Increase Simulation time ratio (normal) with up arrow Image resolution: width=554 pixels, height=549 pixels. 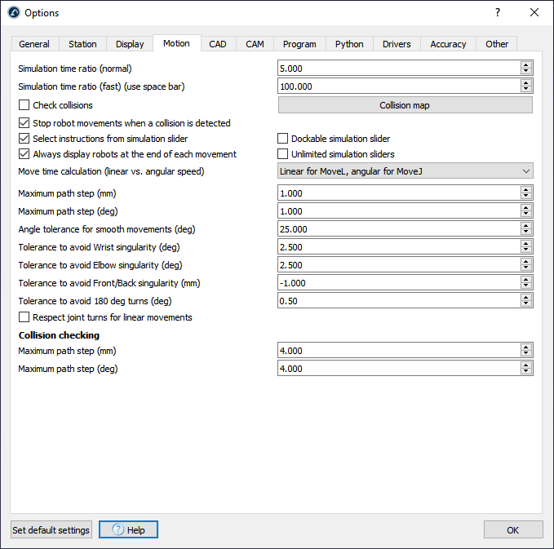pyautogui.click(x=526, y=65)
